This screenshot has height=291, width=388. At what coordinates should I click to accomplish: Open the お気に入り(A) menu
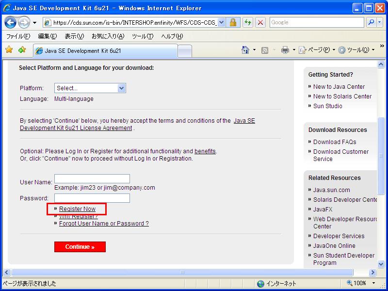click(x=108, y=36)
